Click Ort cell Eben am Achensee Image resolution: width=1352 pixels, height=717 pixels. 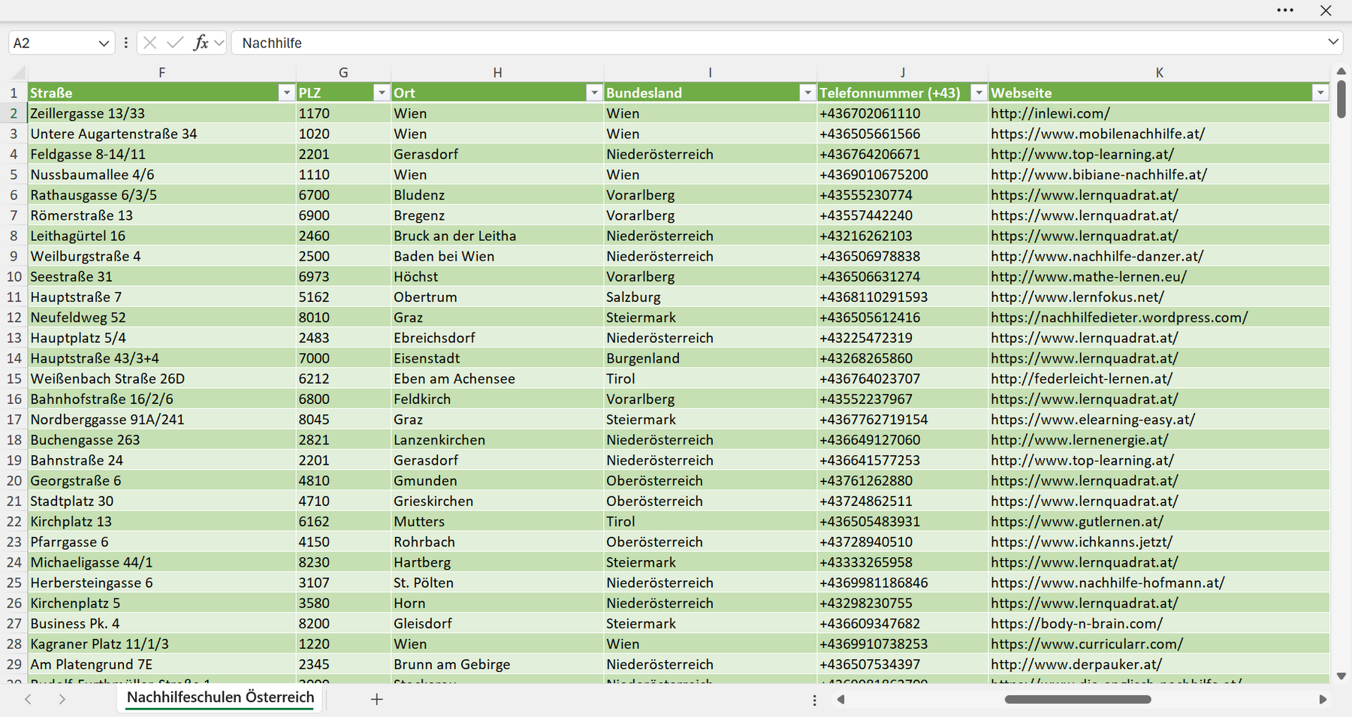[497, 379]
